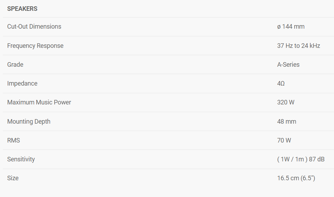
Task: Click the 16.5 cm (6.5") size value
Action: pyautogui.click(x=296, y=178)
